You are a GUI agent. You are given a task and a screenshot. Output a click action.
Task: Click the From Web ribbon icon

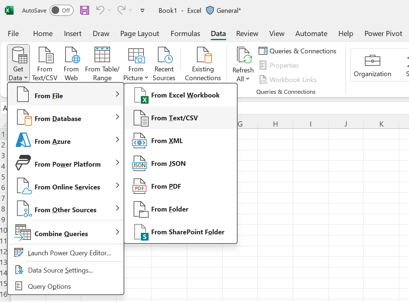click(x=71, y=63)
